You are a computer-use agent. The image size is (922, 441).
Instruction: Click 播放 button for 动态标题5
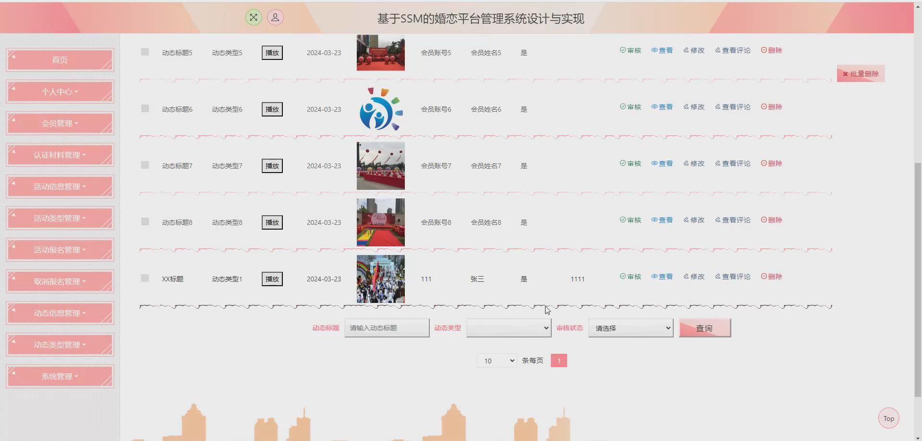pyautogui.click(x=272, y=53)
